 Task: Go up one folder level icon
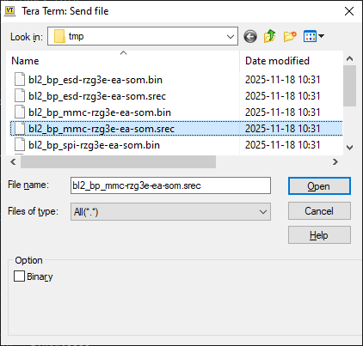click(x=269, y=36)
